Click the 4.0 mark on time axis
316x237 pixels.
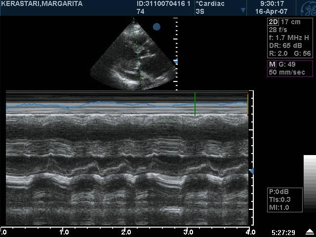coord(250,233)
